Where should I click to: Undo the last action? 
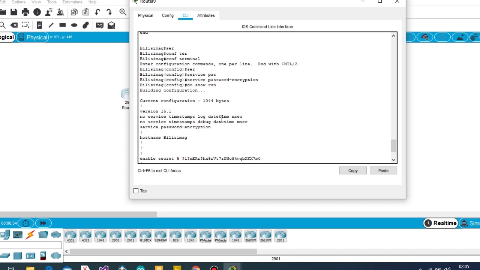click(97, 12)
